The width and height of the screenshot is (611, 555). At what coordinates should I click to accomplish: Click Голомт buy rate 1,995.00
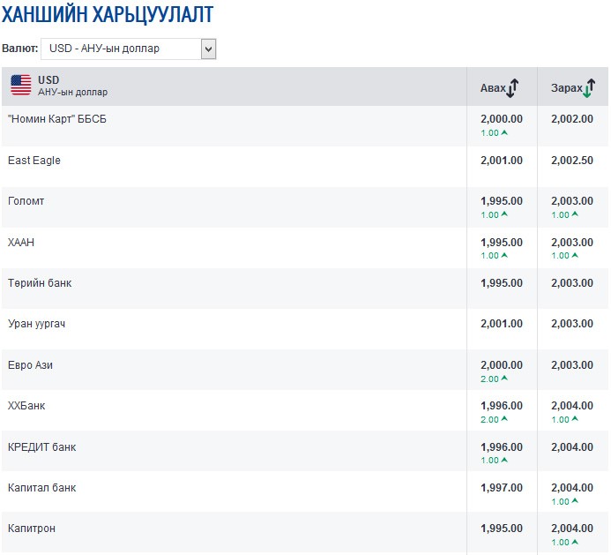[502, 201]
